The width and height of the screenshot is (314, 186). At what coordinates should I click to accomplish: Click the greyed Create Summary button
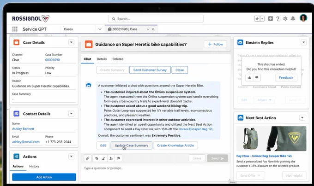pos(112,70)
